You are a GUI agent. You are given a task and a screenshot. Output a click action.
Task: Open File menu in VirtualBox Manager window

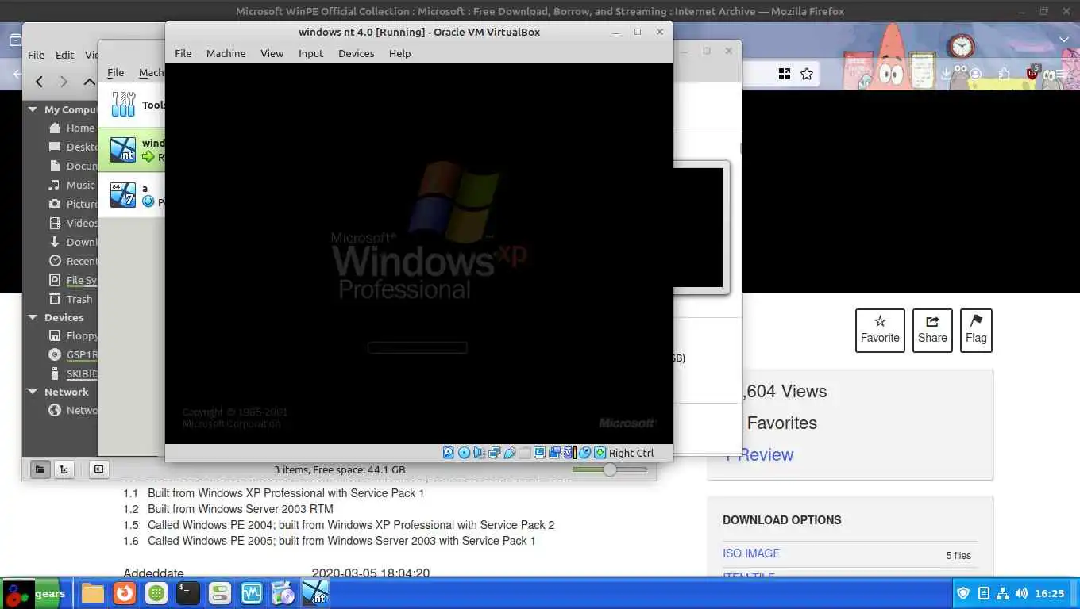tap(116, 72)
